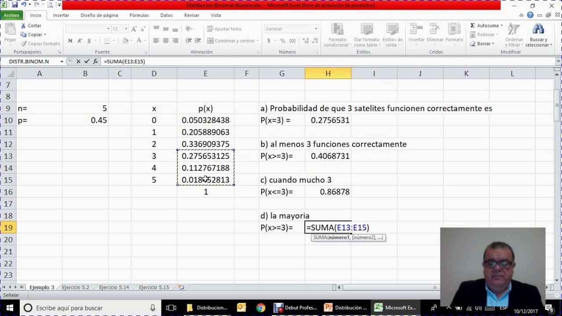The width and height of the screenshot is (562, 316).
Task: Increase indent in Alineación group
Action: 198,41
